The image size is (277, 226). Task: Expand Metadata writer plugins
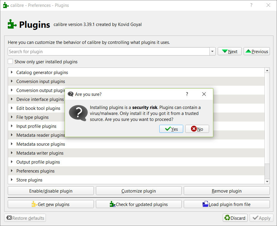(12, 153)
